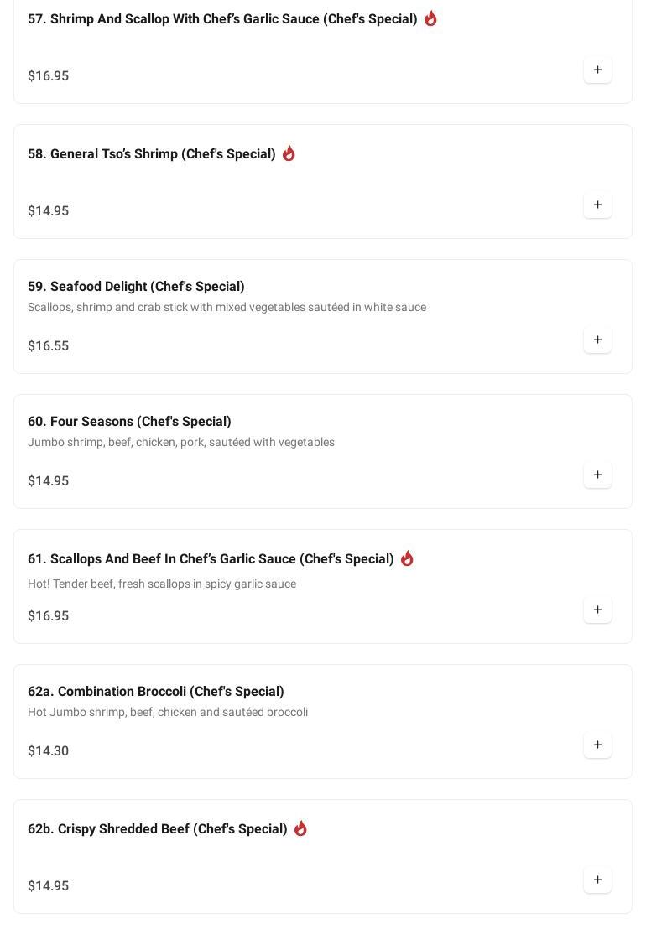Click spicy flame icon beside Crispy Shredded Beef
646x929 pixels.
point(300,828)
